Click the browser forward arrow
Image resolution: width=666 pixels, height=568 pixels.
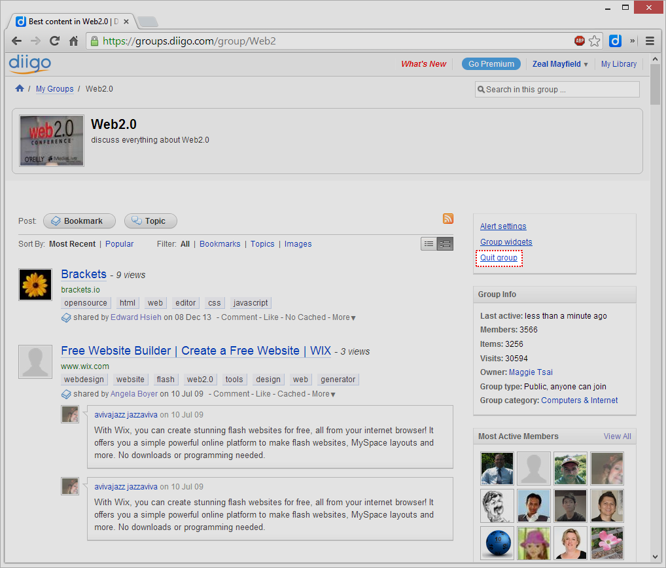[36, 41]
